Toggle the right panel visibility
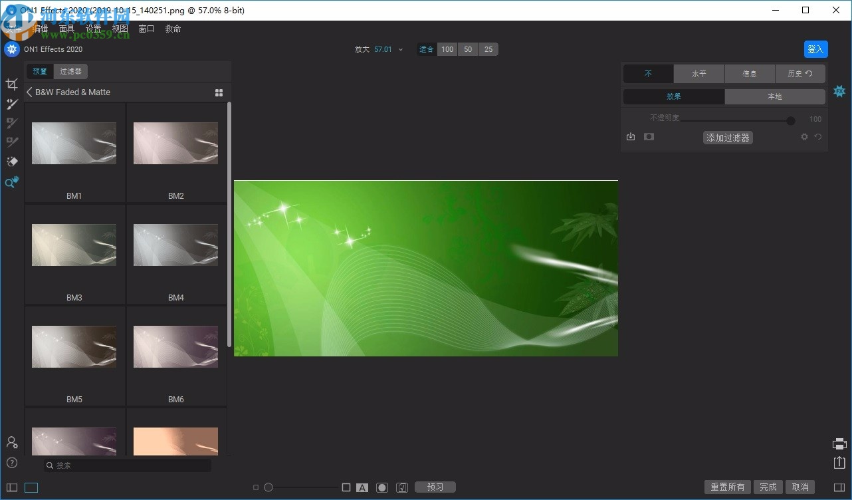 839,487
